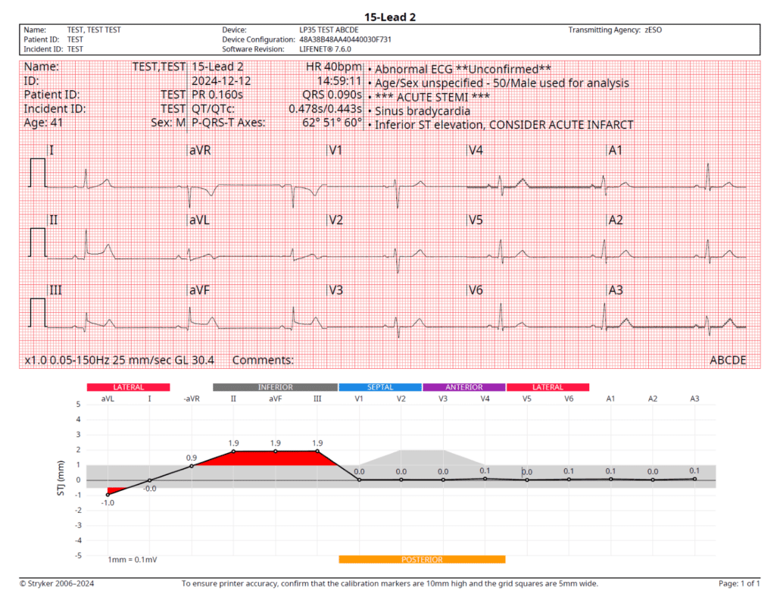
Task: Click the Comments field on the ECG strip
Action: [x=263, y=360]
